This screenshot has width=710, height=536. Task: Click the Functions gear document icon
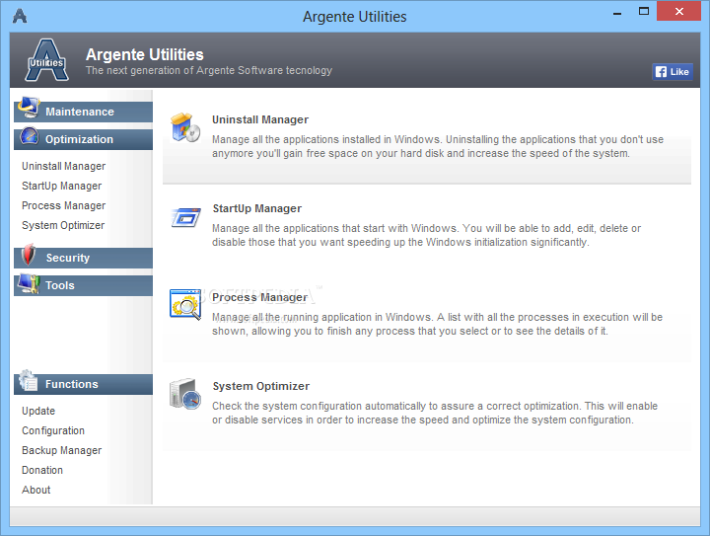[x=29, y=381]
